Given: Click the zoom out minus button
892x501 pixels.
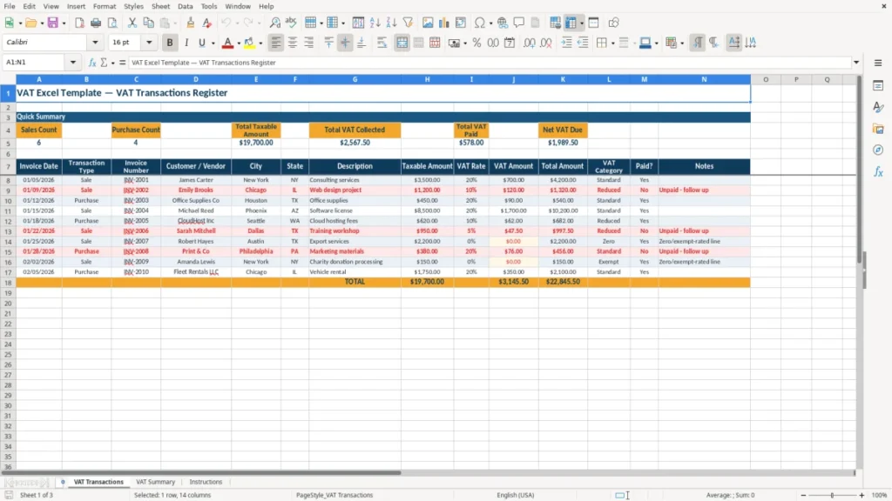Looking at the screenshot, I should coord(803,495).
